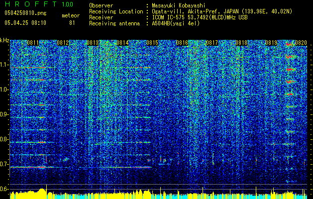The width and height of the screenshot is (313, 199).
Task: Click the 0818 time marker
Action: [x=241, y=42]
